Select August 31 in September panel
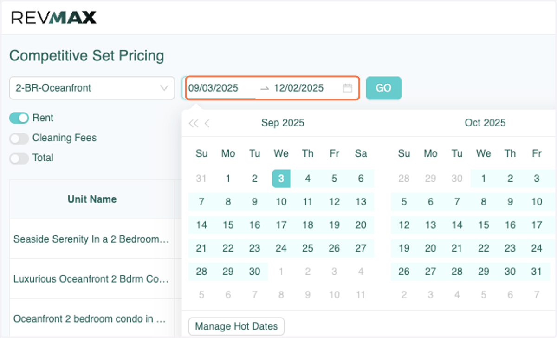The image size is (557, 338). coord(201,179)
